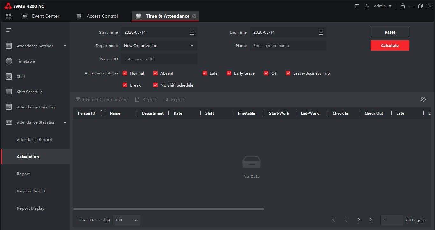Click the Timetable column header

246,113
